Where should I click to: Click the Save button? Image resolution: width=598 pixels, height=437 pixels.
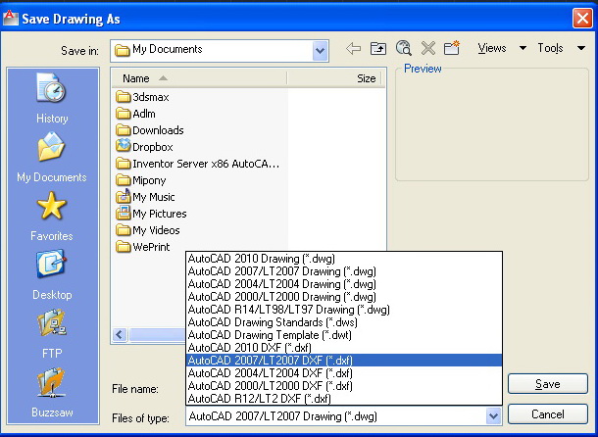coord(548,384)
